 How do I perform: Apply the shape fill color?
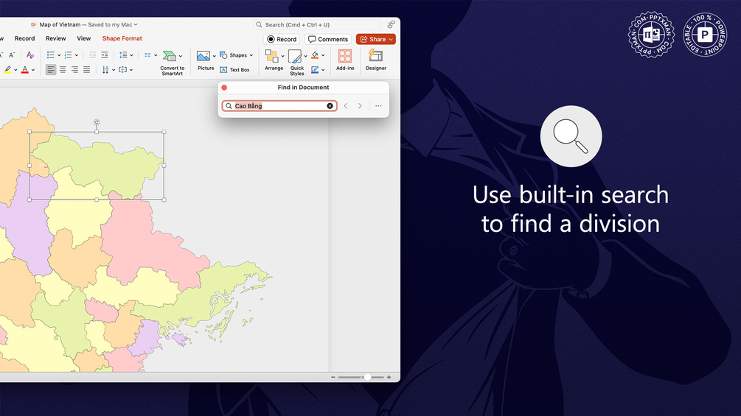pyautogui.click(x=315, y=55)
